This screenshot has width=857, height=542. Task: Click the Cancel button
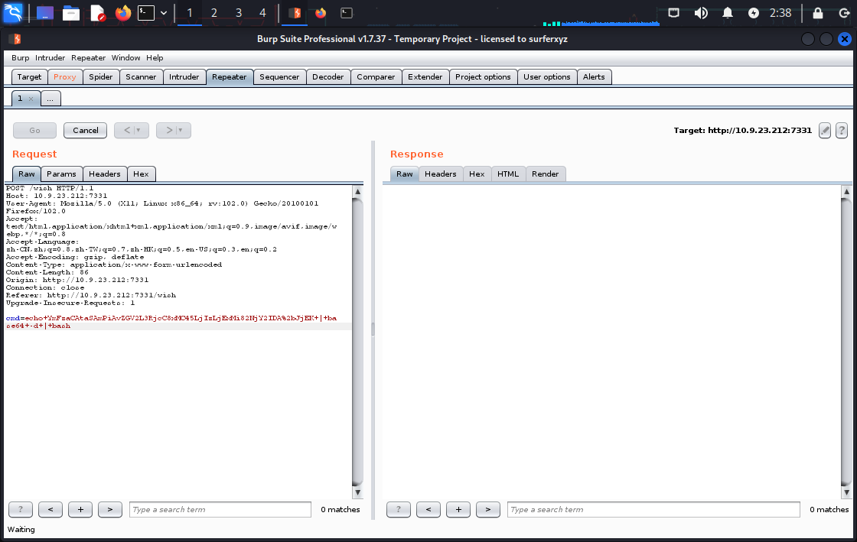click(85, 131)
